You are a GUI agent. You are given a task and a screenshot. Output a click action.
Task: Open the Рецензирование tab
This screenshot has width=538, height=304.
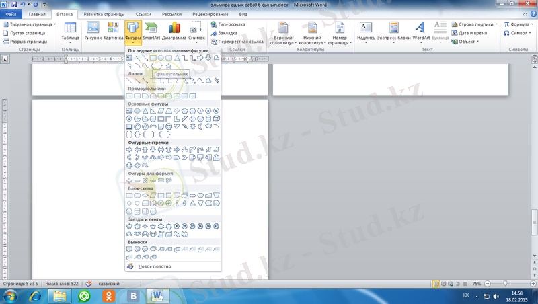210,13
